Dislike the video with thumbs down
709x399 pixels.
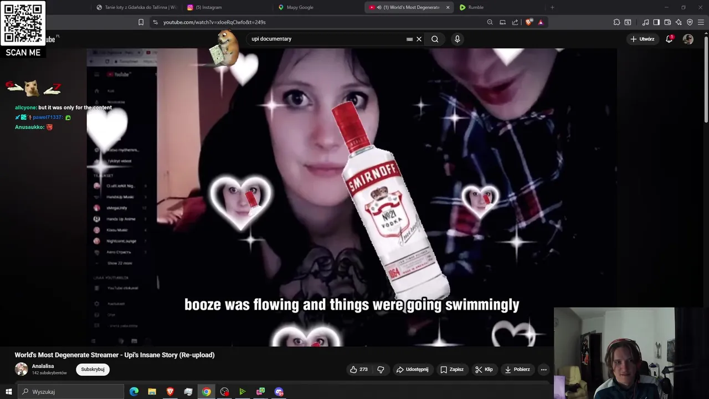click(x=381, y=369)
